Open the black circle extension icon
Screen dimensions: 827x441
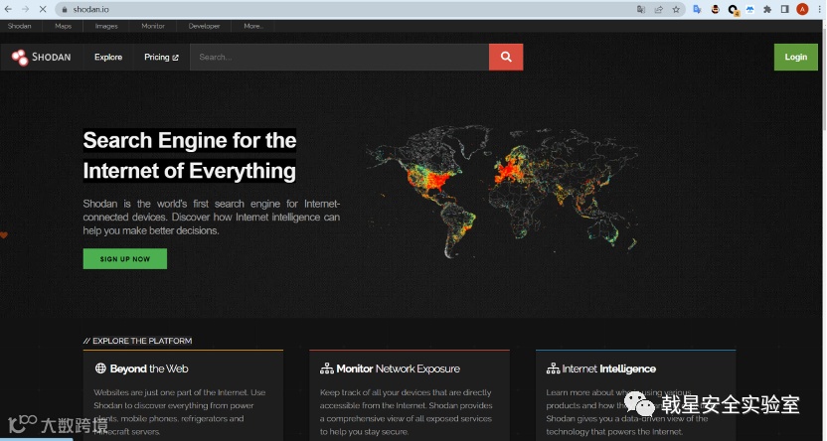(x=733, y=10)
